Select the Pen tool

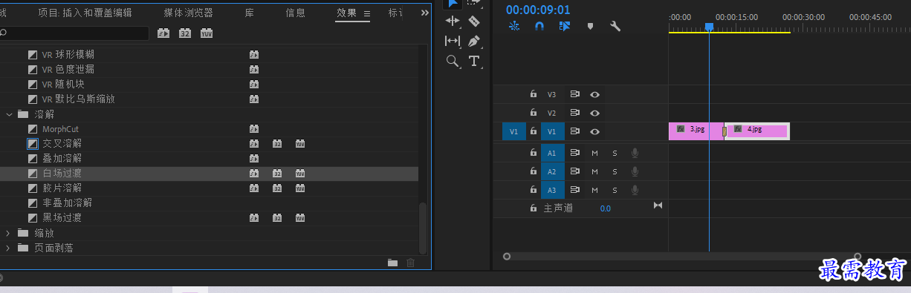(474, 41)
